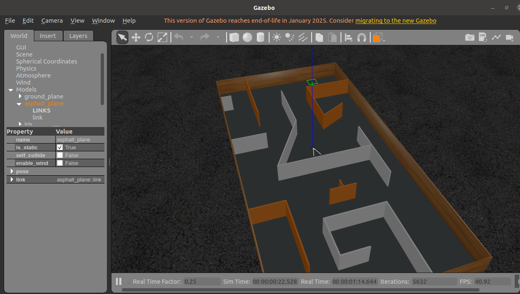Screen dimensions: 520x294
Task: Open the data logging LOG icon
Action: 483,38
